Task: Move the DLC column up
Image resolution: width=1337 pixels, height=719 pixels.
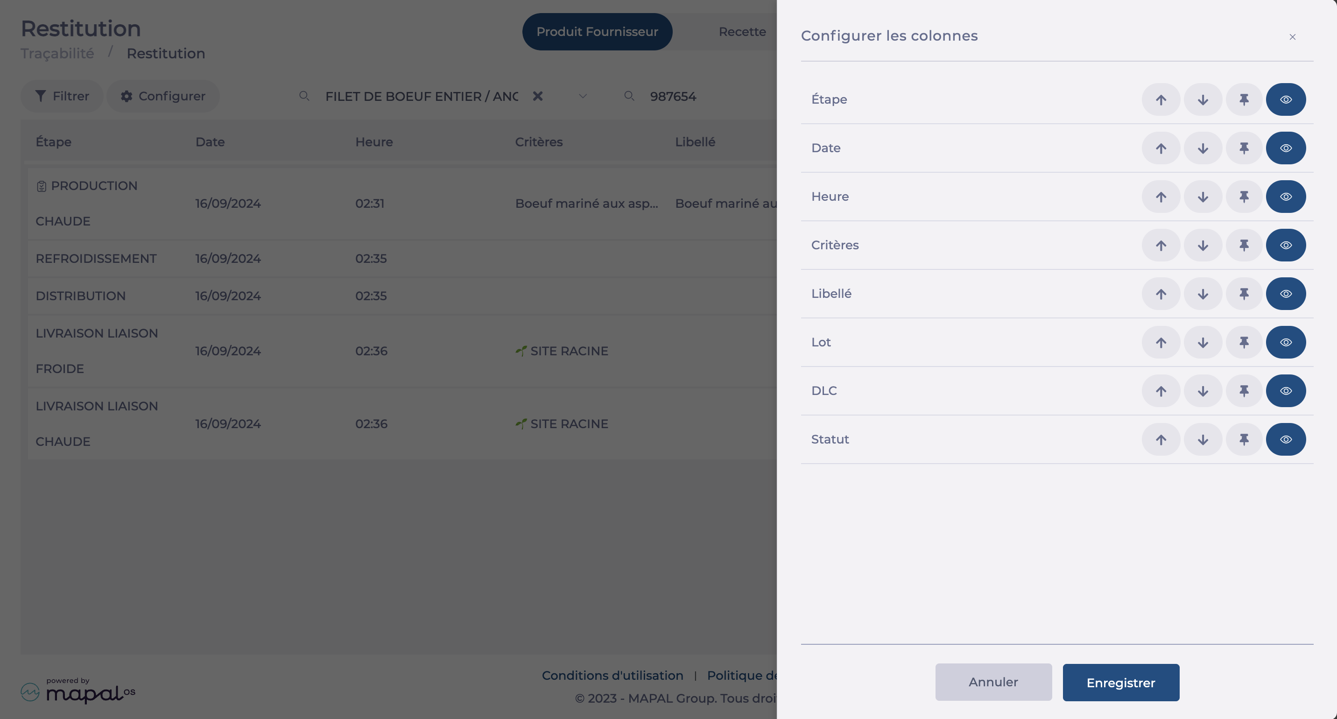Action: 1161,391
